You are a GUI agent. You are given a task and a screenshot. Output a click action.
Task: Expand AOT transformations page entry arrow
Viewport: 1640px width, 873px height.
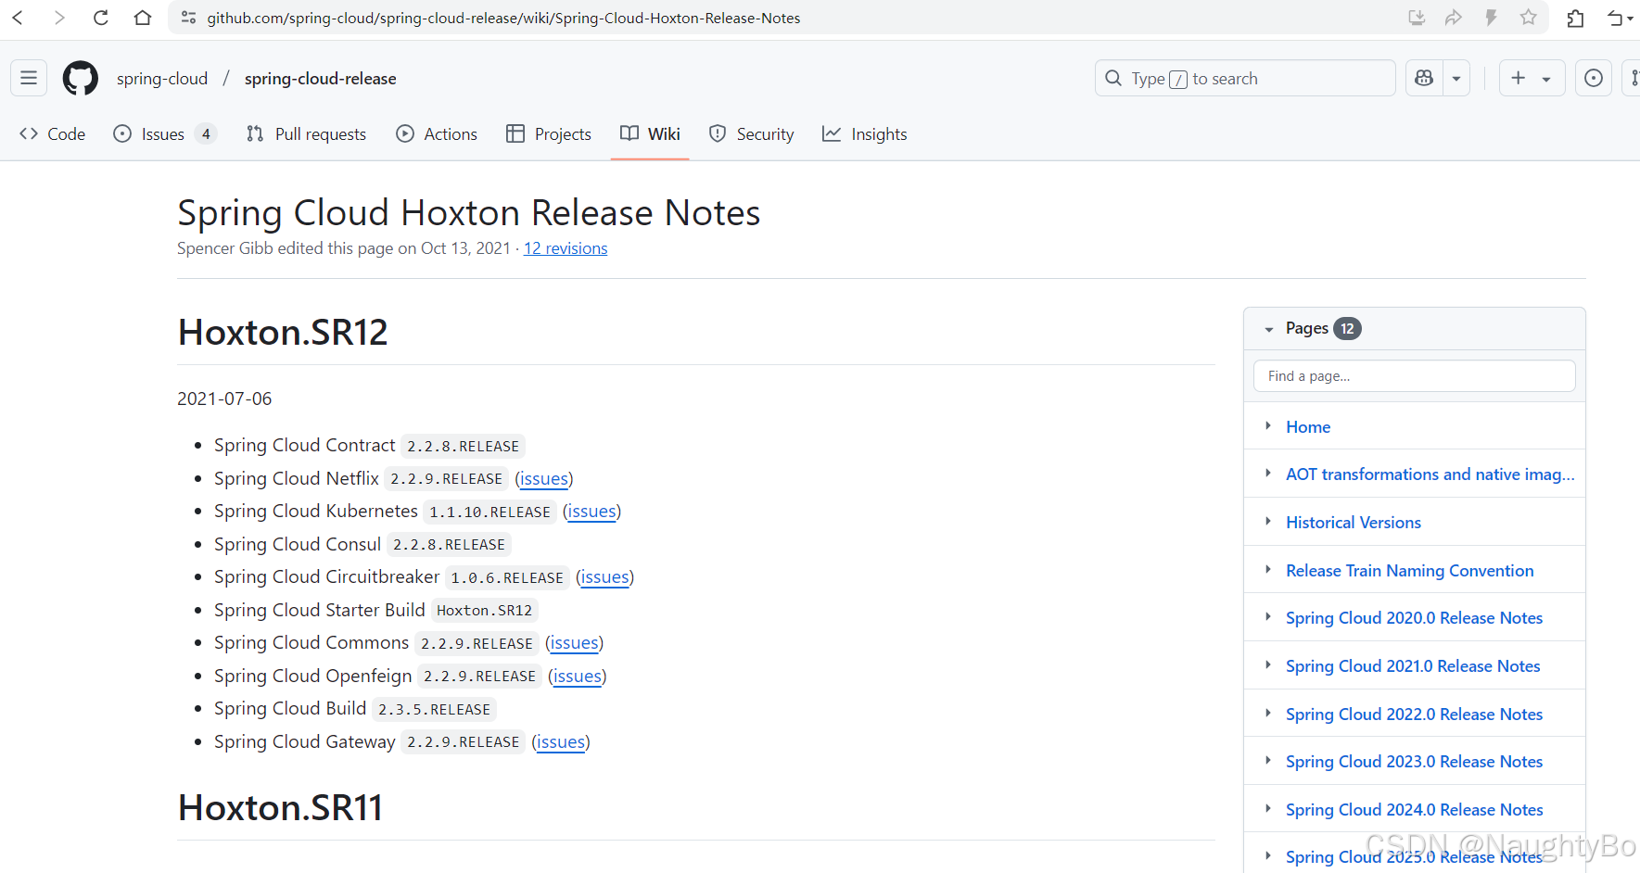(1268, 474)
